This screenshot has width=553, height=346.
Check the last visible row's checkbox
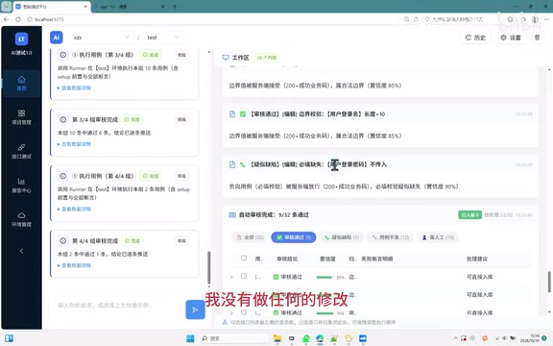(x=244, y=312)
